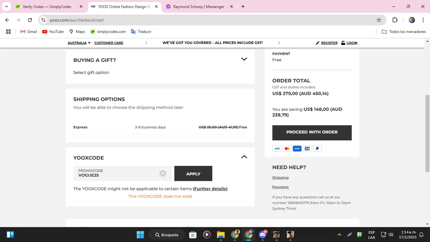Click the taskbar Búsqueda search box

coord(167,235)
